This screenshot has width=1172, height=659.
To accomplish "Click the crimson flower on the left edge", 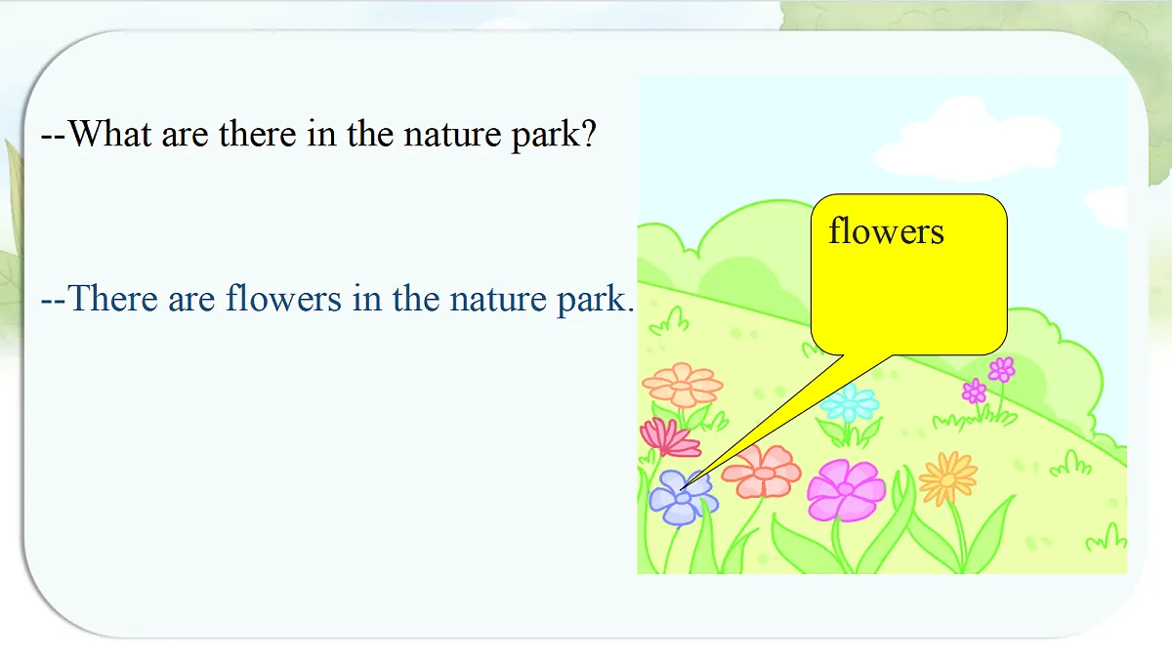I will 669,437.
